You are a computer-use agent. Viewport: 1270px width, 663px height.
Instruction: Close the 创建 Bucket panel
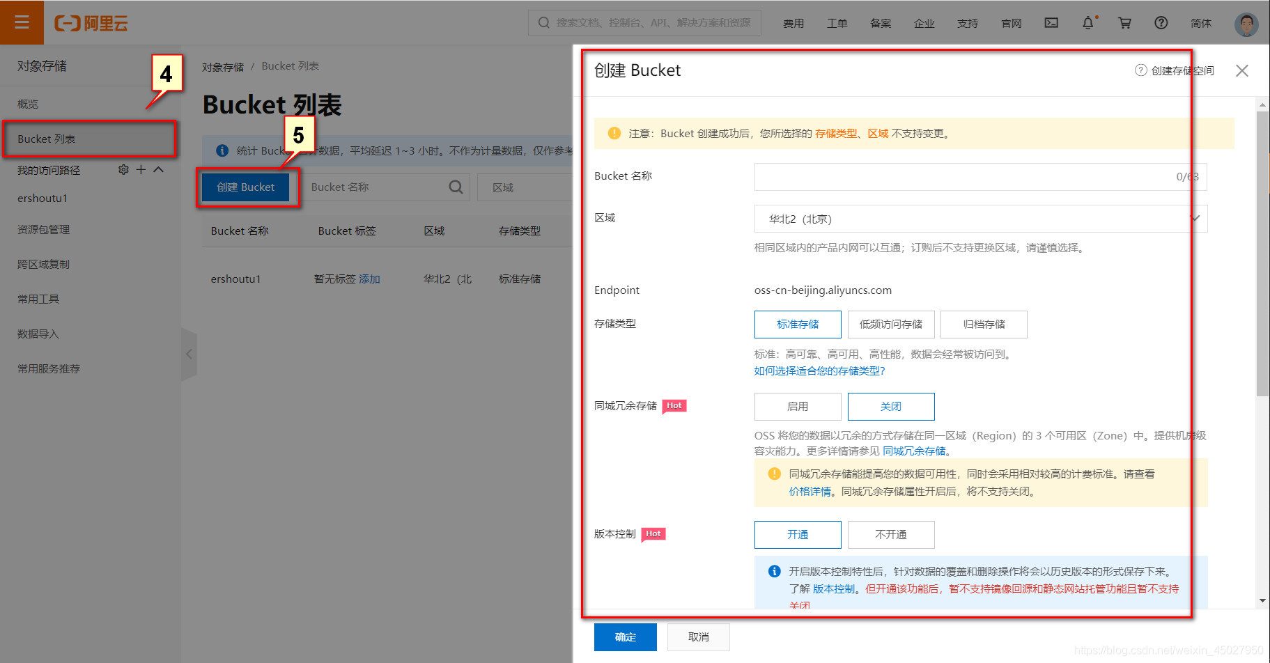[1241, 70]
